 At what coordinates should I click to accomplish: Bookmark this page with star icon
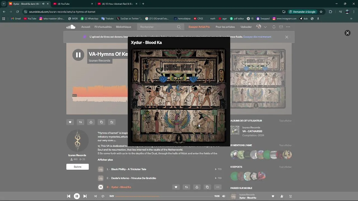[x=321, y=12]
